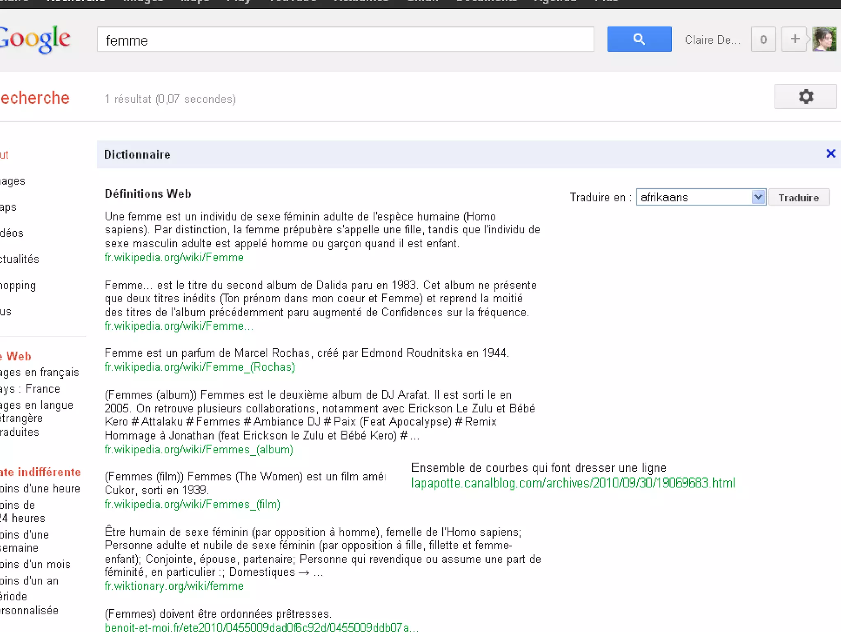Select the Shopping filter in the sidebar
The height and width of the screenshot is (632, 841).
(x=18, y=285)
